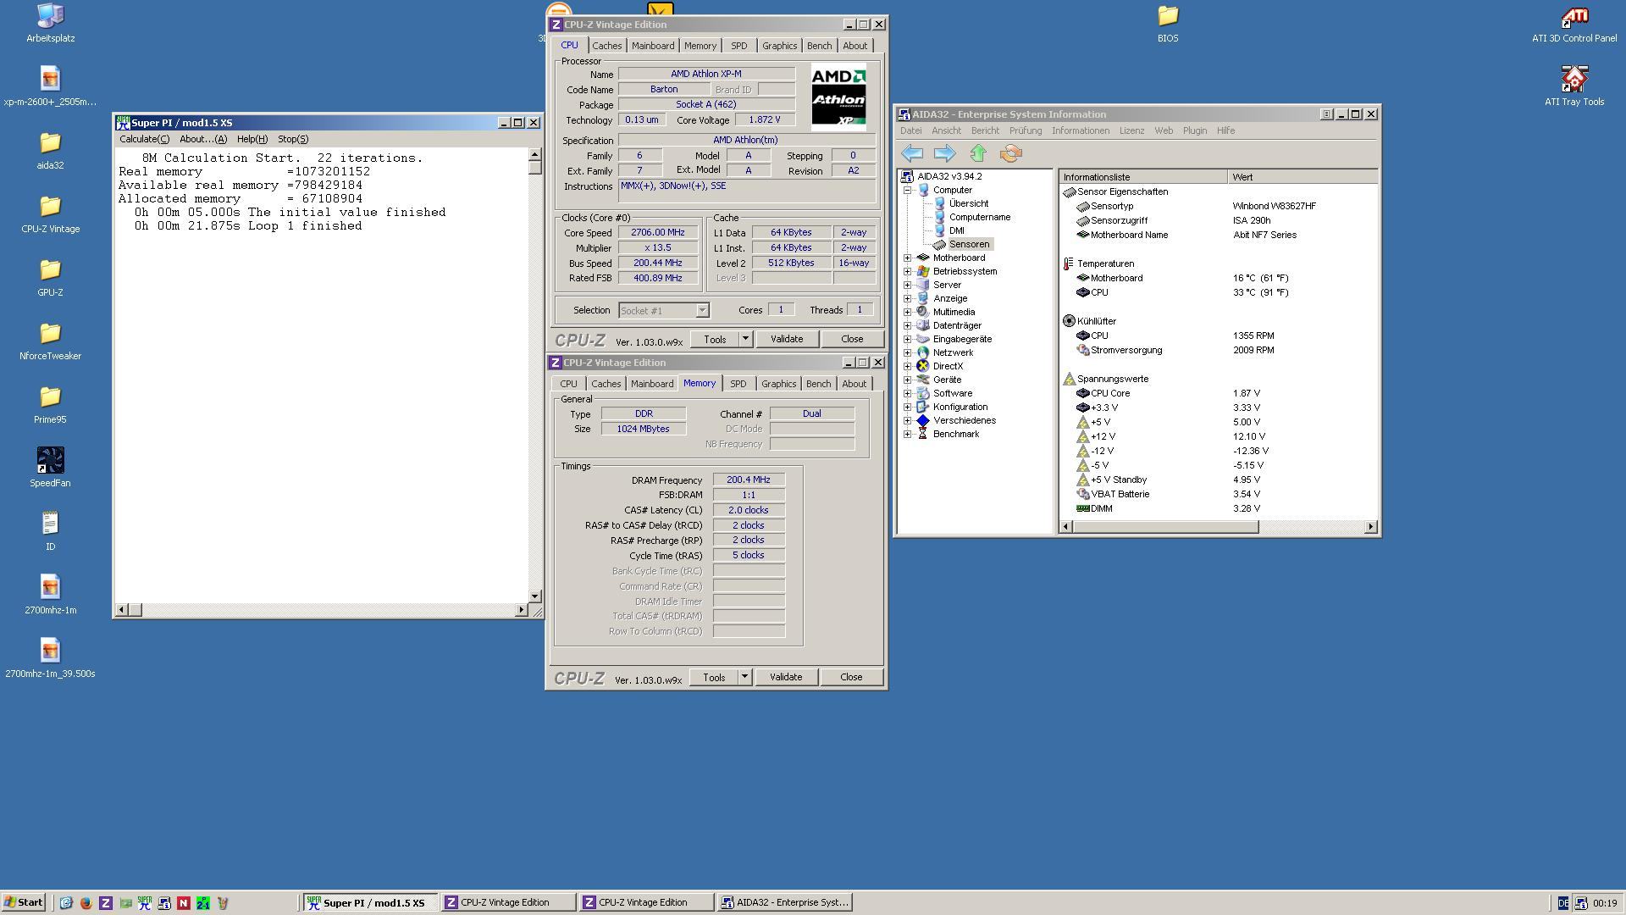Click Super PI quick launch icon
Screen dimensions: 1626x915
coord(145,903)
